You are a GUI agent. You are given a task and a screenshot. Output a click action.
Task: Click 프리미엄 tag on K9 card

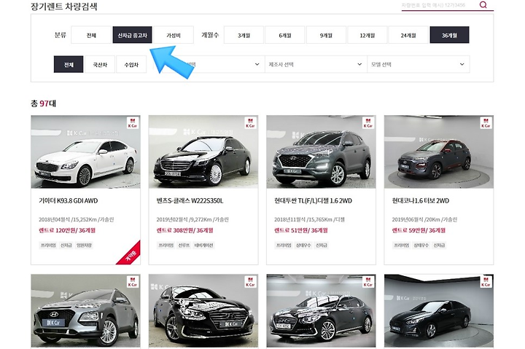tap(48, 246)
